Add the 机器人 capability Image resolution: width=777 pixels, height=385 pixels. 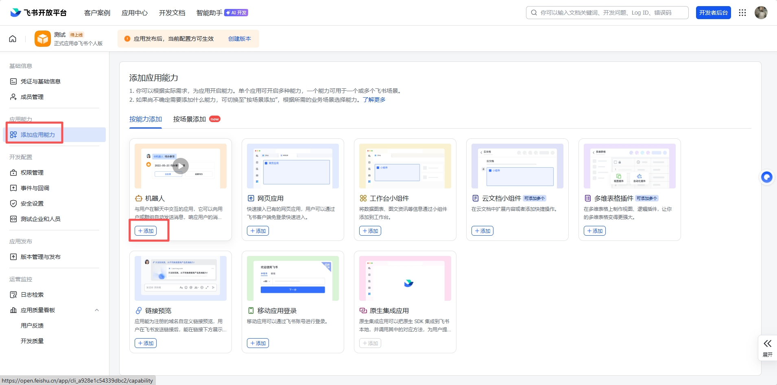coord(146,231)
